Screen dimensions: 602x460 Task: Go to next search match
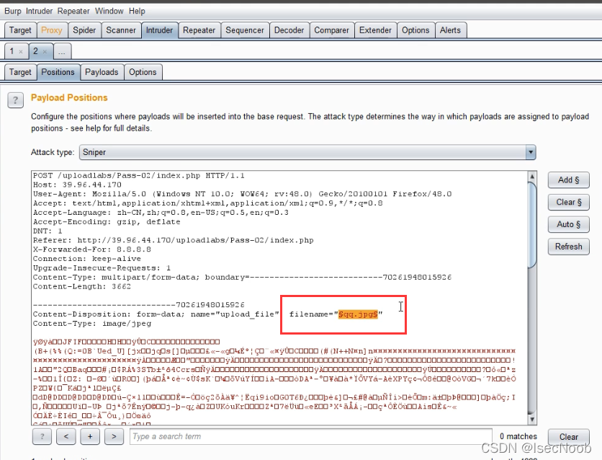click(x=114, y=436)
